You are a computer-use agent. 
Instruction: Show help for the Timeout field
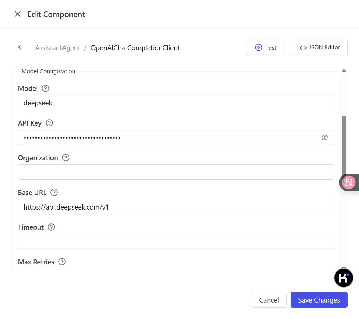[51, 227]
